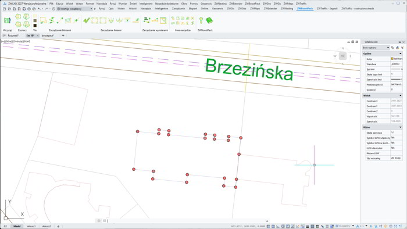Toggle grid display in the status bar
Screen dimensions: 407x229
click(273, 227)
